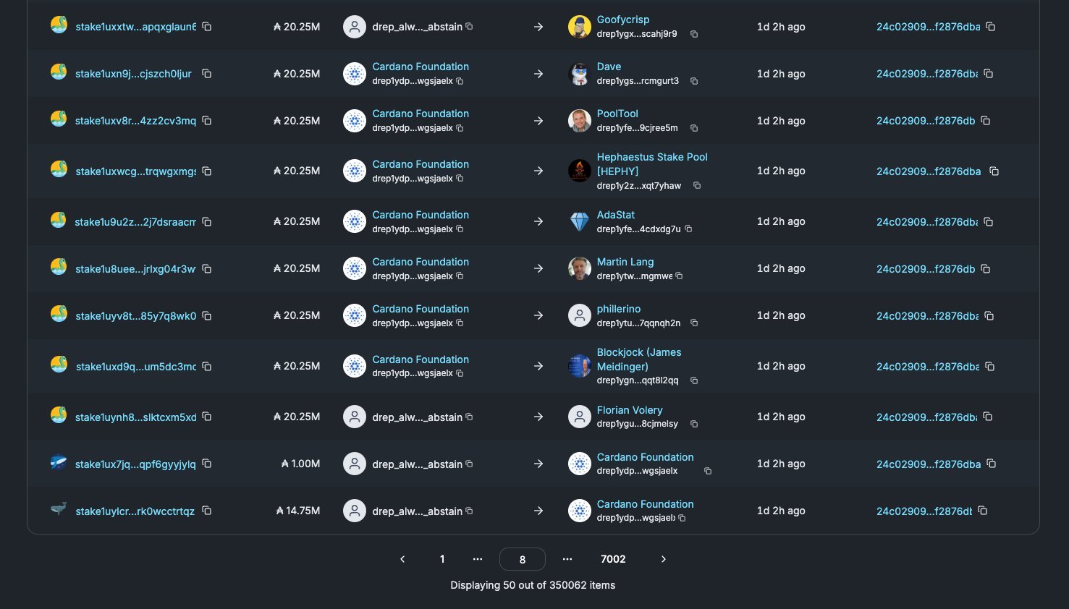Jump to last page 7002
Image resolution: width=1069 pixels, height=609 pixels.
tap(613, 559)
